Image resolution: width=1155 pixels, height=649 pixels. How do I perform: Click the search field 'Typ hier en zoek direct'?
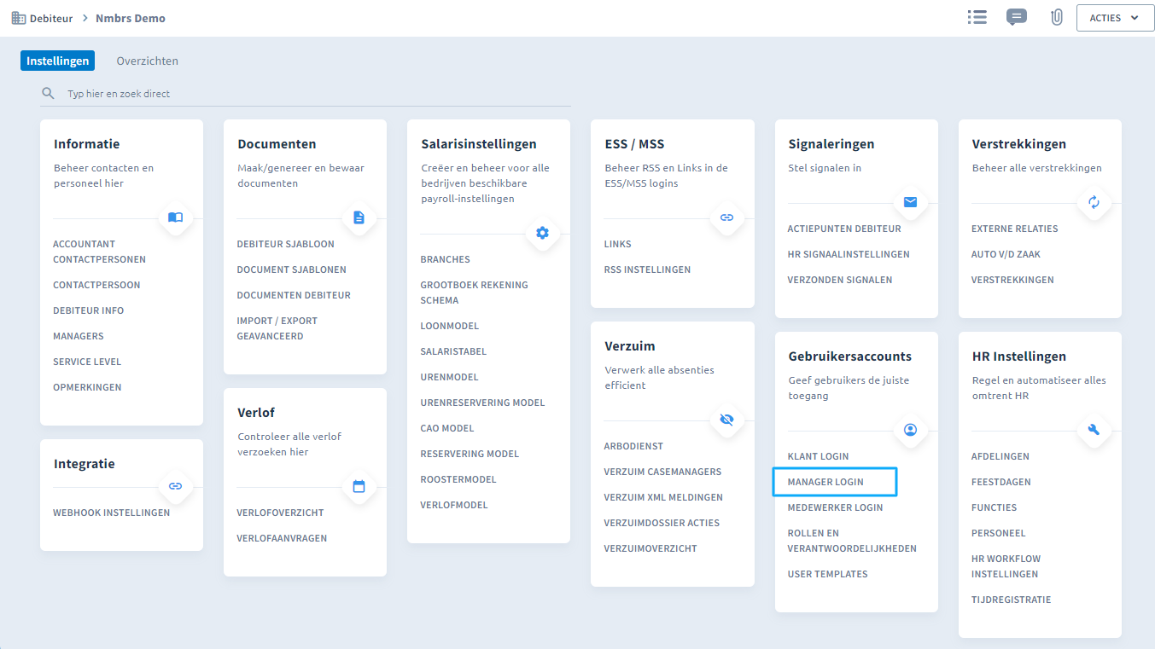[x=306, y=93]
